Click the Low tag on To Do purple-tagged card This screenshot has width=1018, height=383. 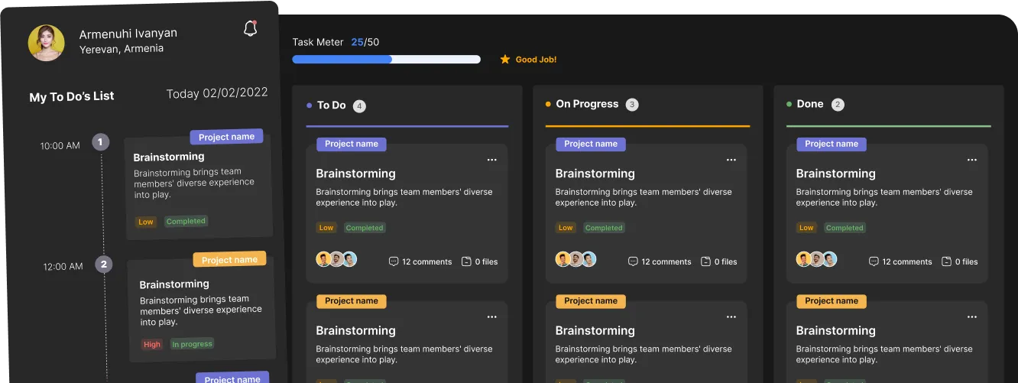click(326, 228)
